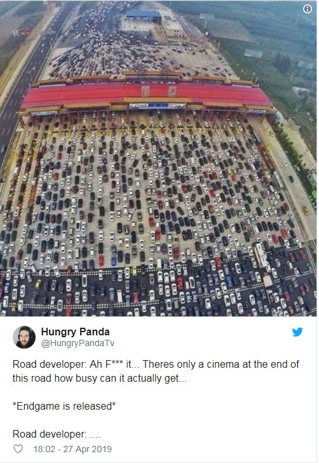Click the blue sign on the toll gate
The image size is (319, 463).
click(x=158, y=105)
